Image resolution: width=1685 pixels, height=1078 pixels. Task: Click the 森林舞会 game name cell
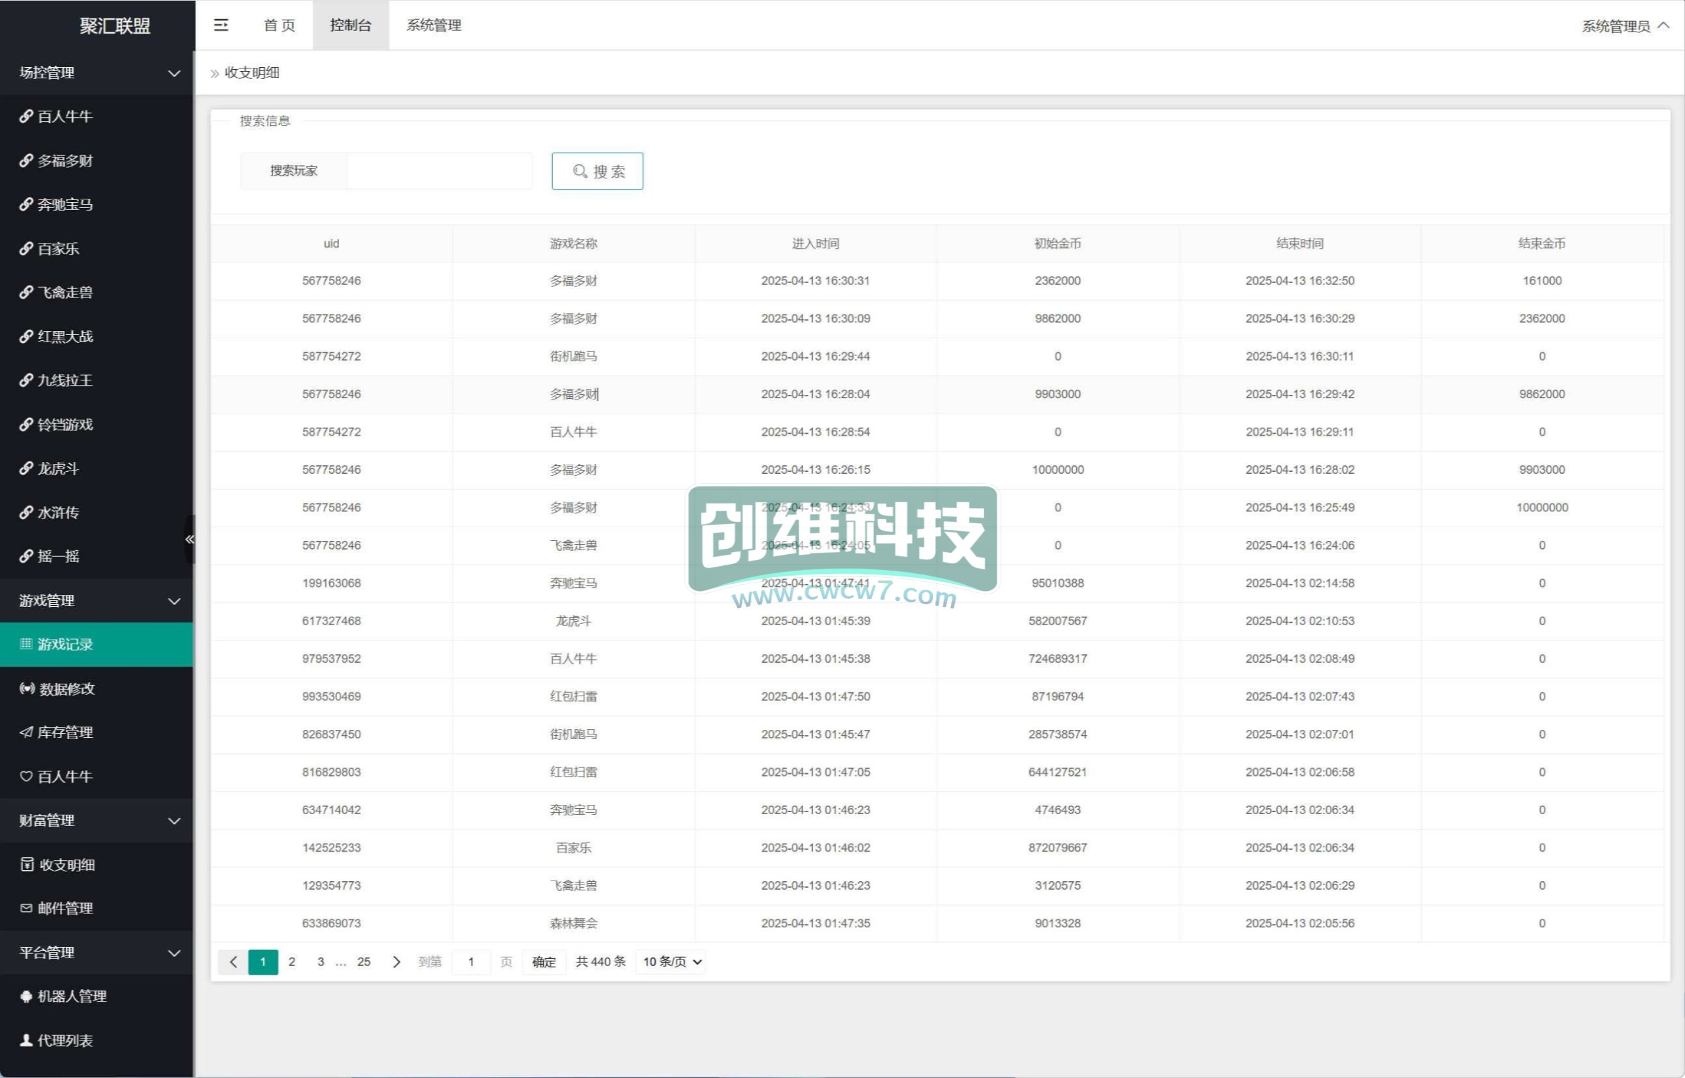click(573, 923)
